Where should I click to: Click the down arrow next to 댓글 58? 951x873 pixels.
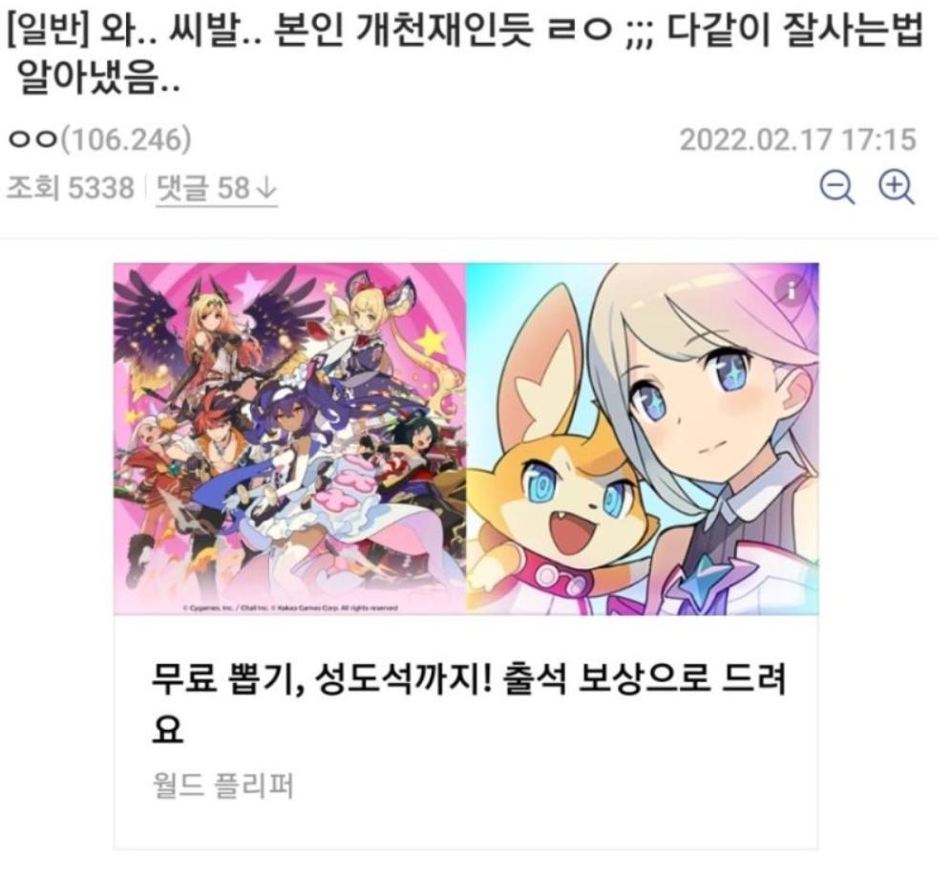pyautogui.click(x=266, y=189)
